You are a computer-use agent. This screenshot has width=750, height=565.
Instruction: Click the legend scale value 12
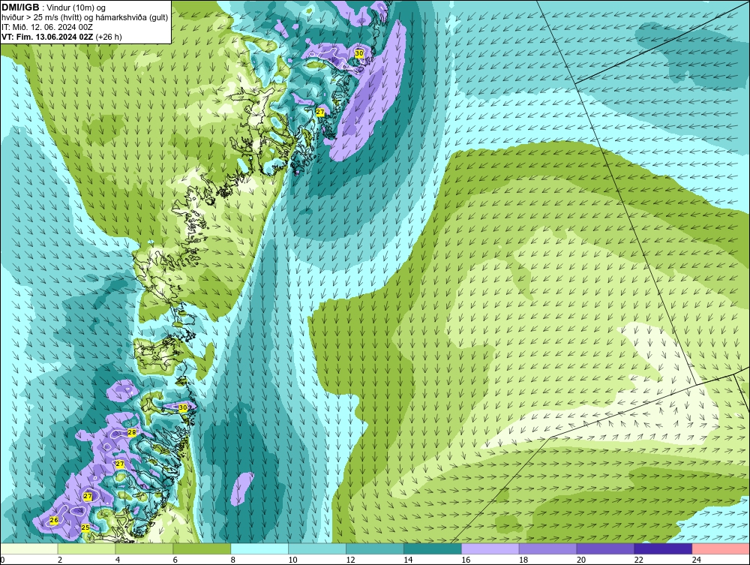pos(350,560)
